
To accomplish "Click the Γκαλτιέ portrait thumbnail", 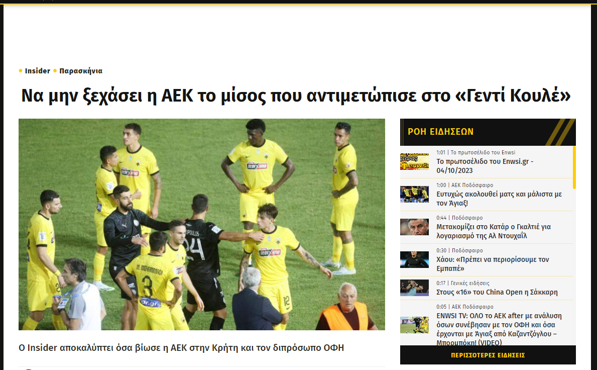I will pos(414,227).
